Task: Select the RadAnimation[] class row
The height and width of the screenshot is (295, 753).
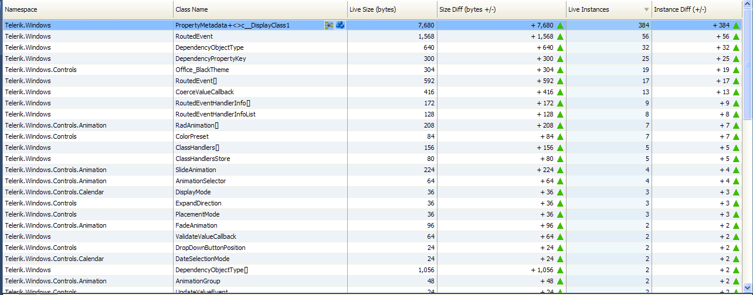Action: pos(372,126)
